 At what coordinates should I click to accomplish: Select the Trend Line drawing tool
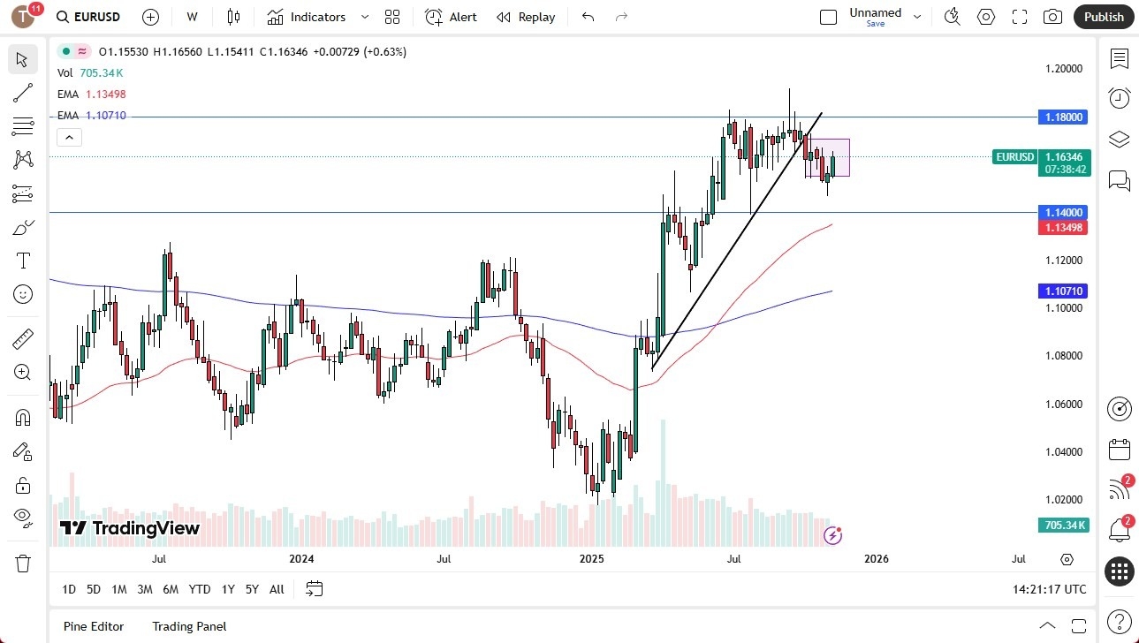coord(23,93)
